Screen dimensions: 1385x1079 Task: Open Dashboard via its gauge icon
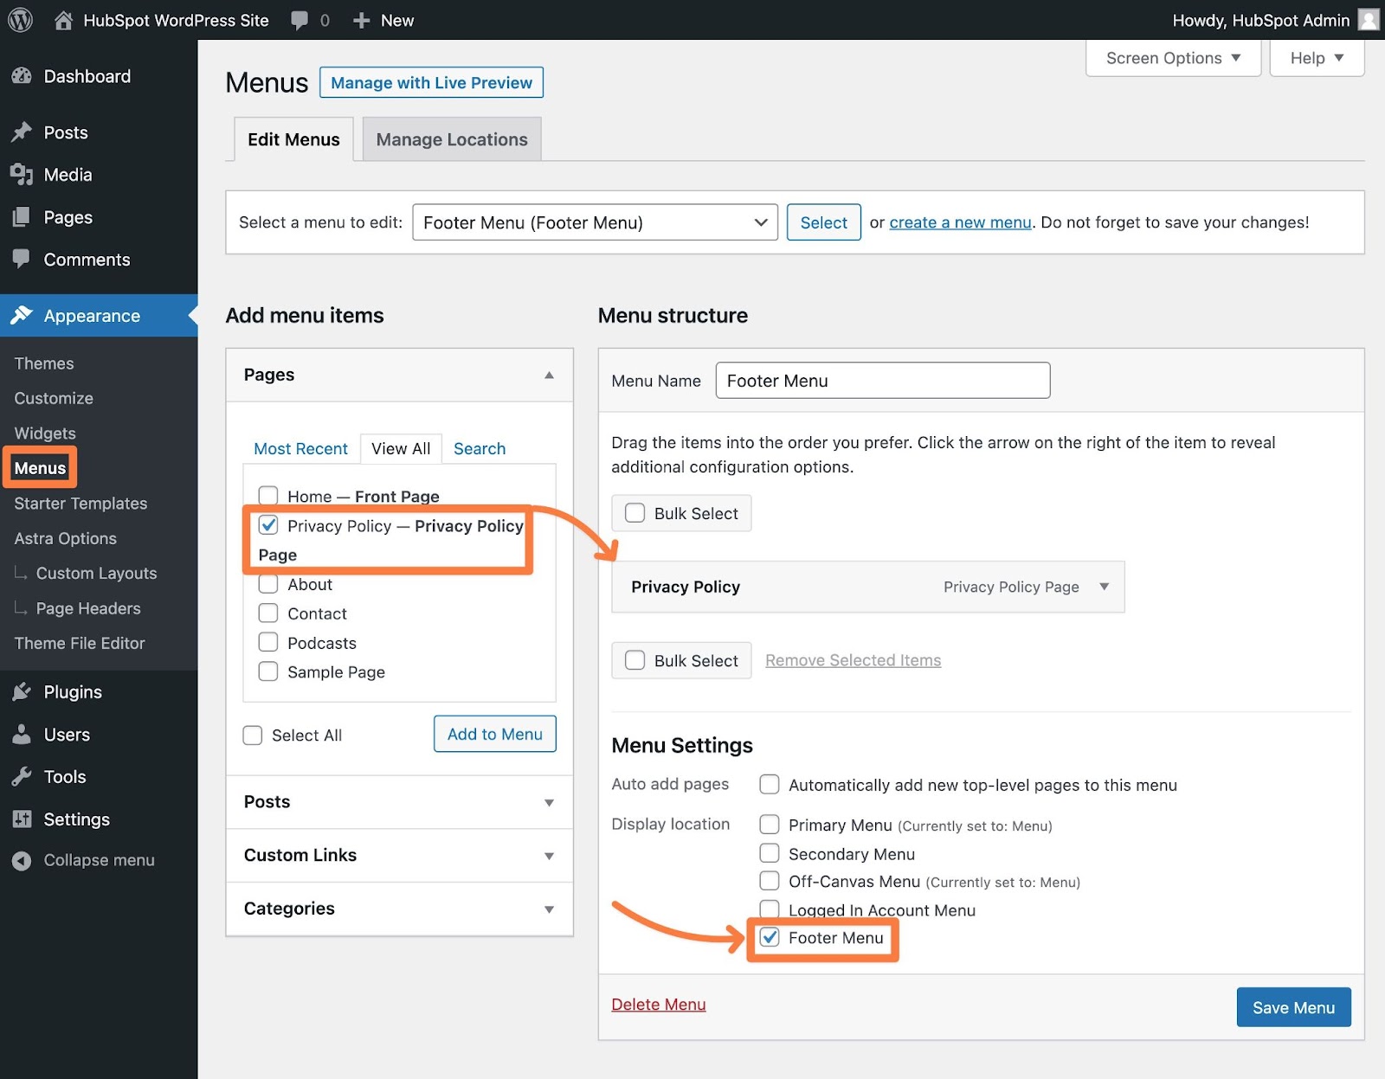coord(22,76)
